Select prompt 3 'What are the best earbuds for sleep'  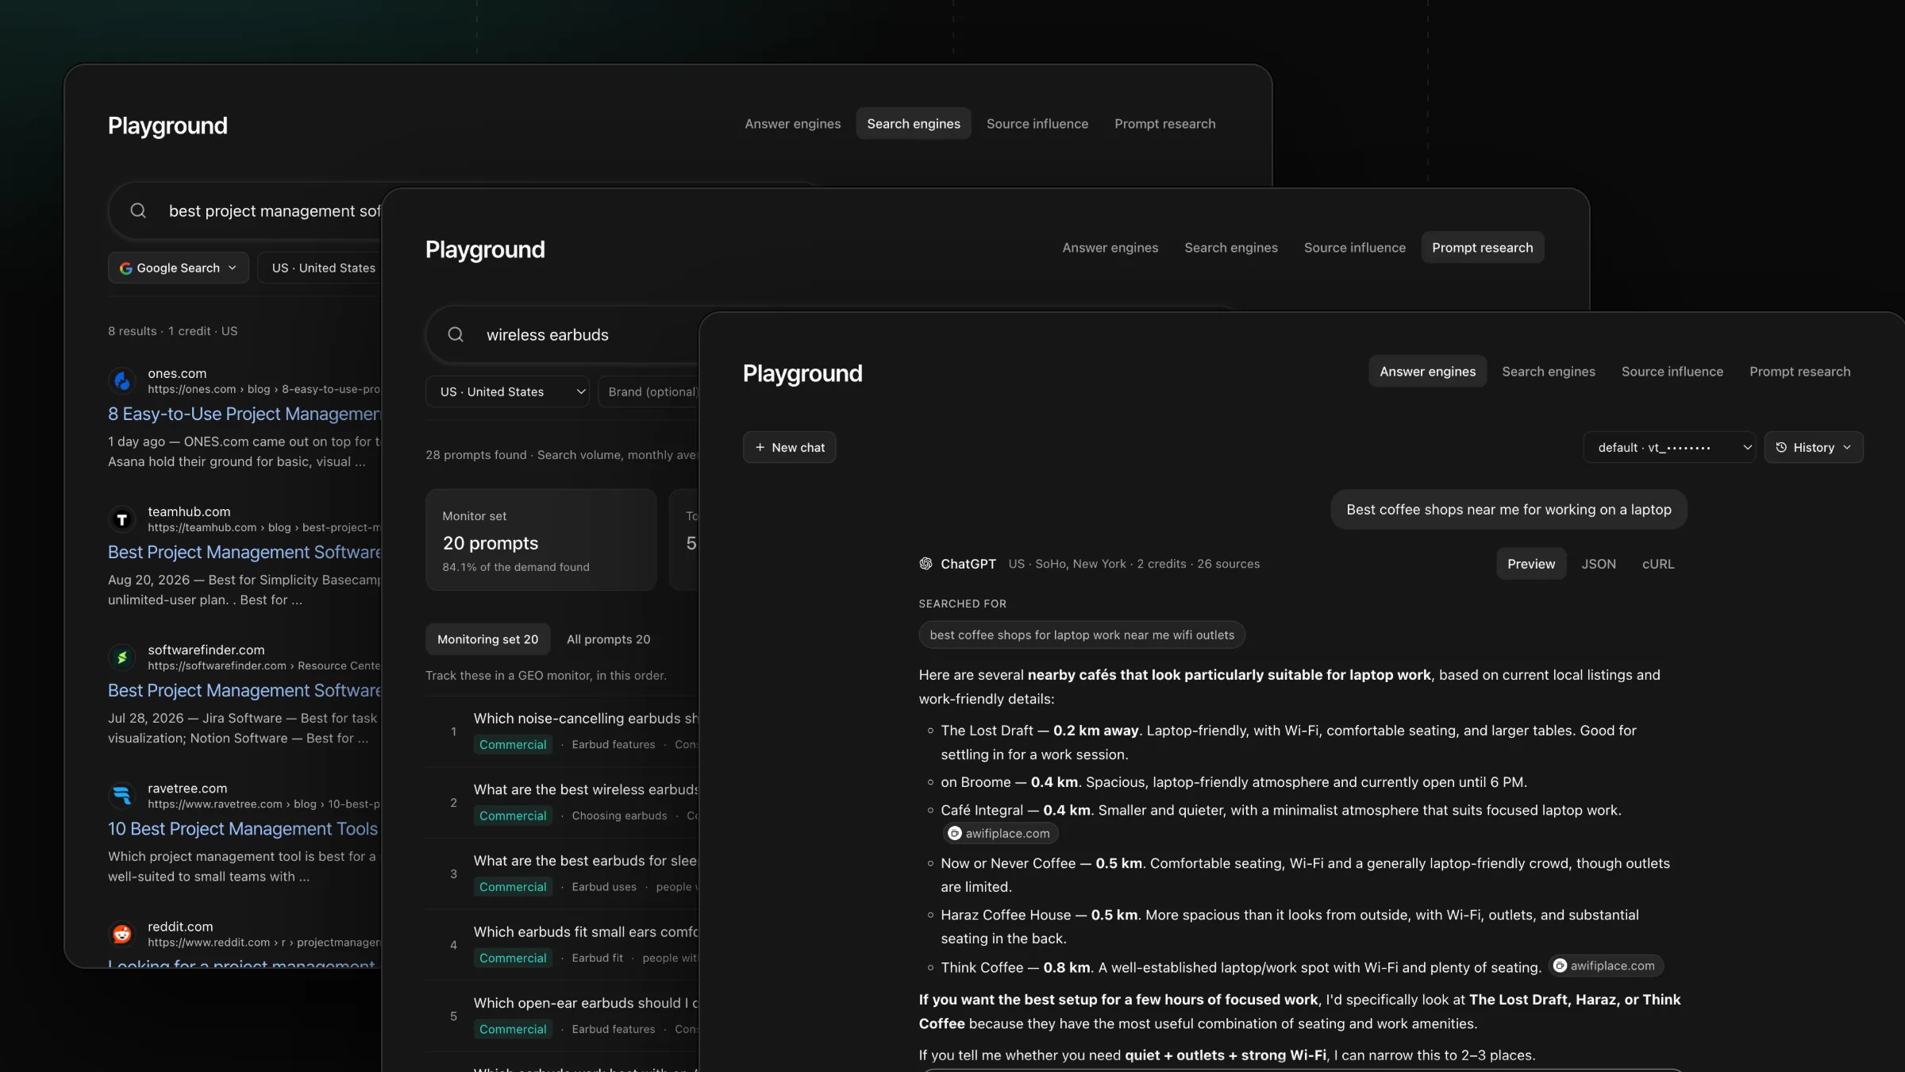[x=562, y=873]
